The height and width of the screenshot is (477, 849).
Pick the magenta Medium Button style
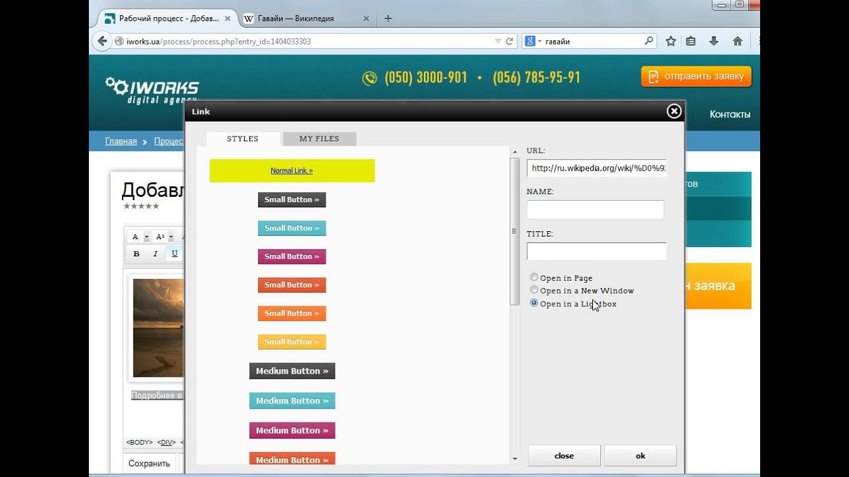click(x=292, y=431)
